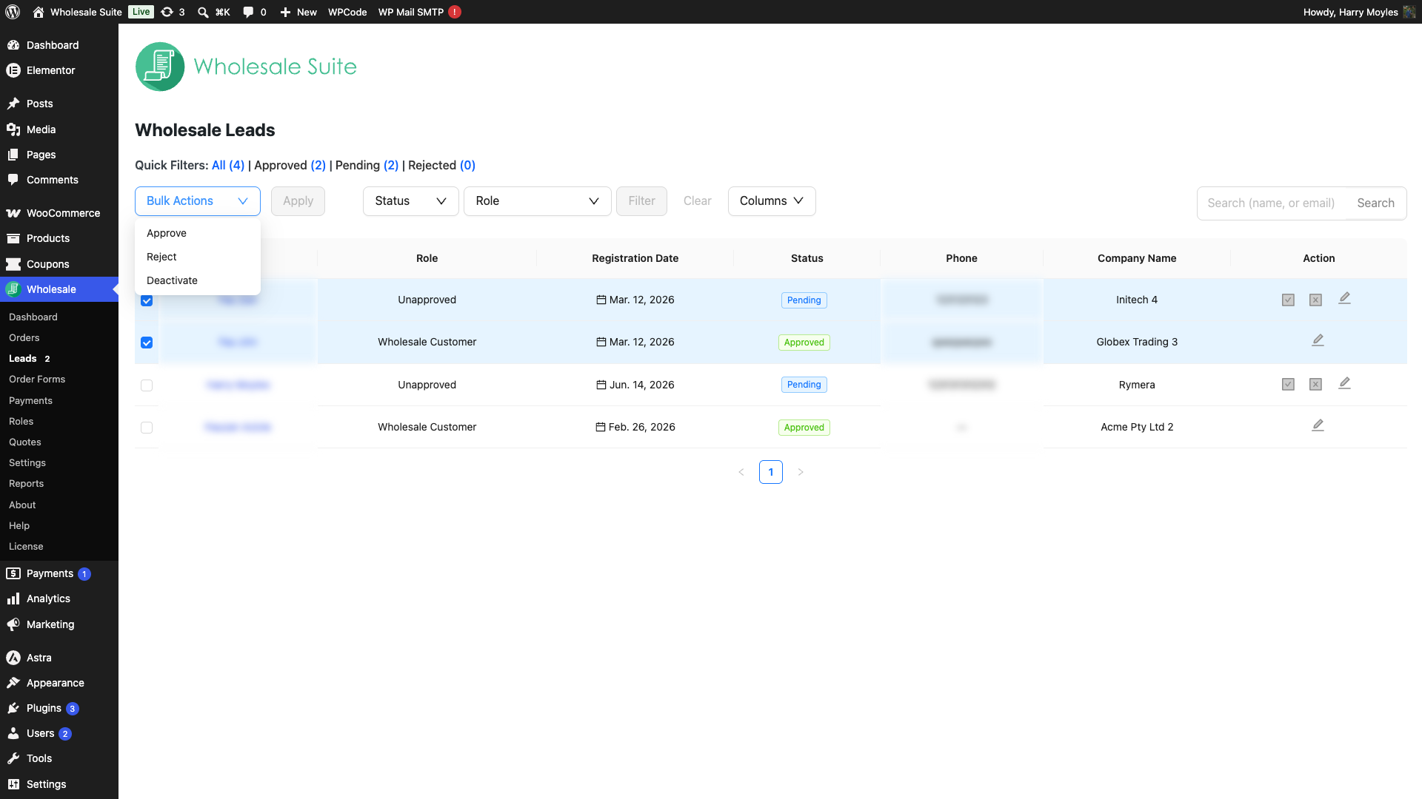Collapse the Bulk Actions dropdown
Screen dimensions: 1422x799
click(x=198, y=201)
